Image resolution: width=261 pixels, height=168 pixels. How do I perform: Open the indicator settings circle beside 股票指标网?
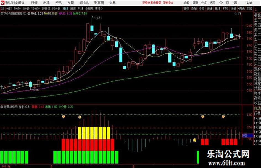[2, 107]
